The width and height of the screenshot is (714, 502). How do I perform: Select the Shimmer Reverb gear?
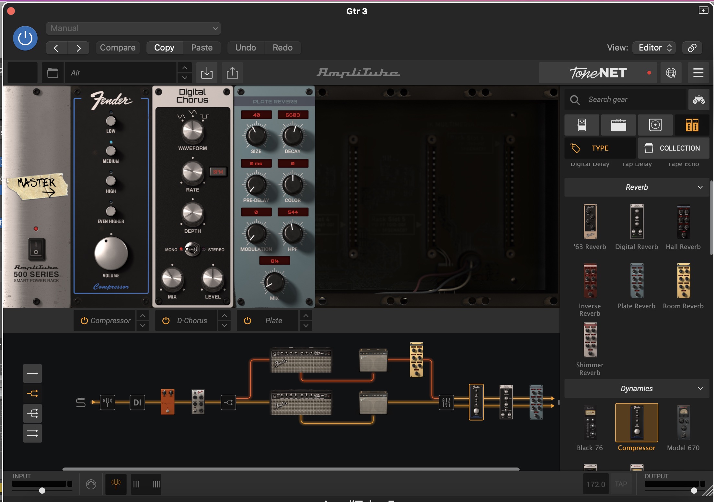tap(590, 349)
